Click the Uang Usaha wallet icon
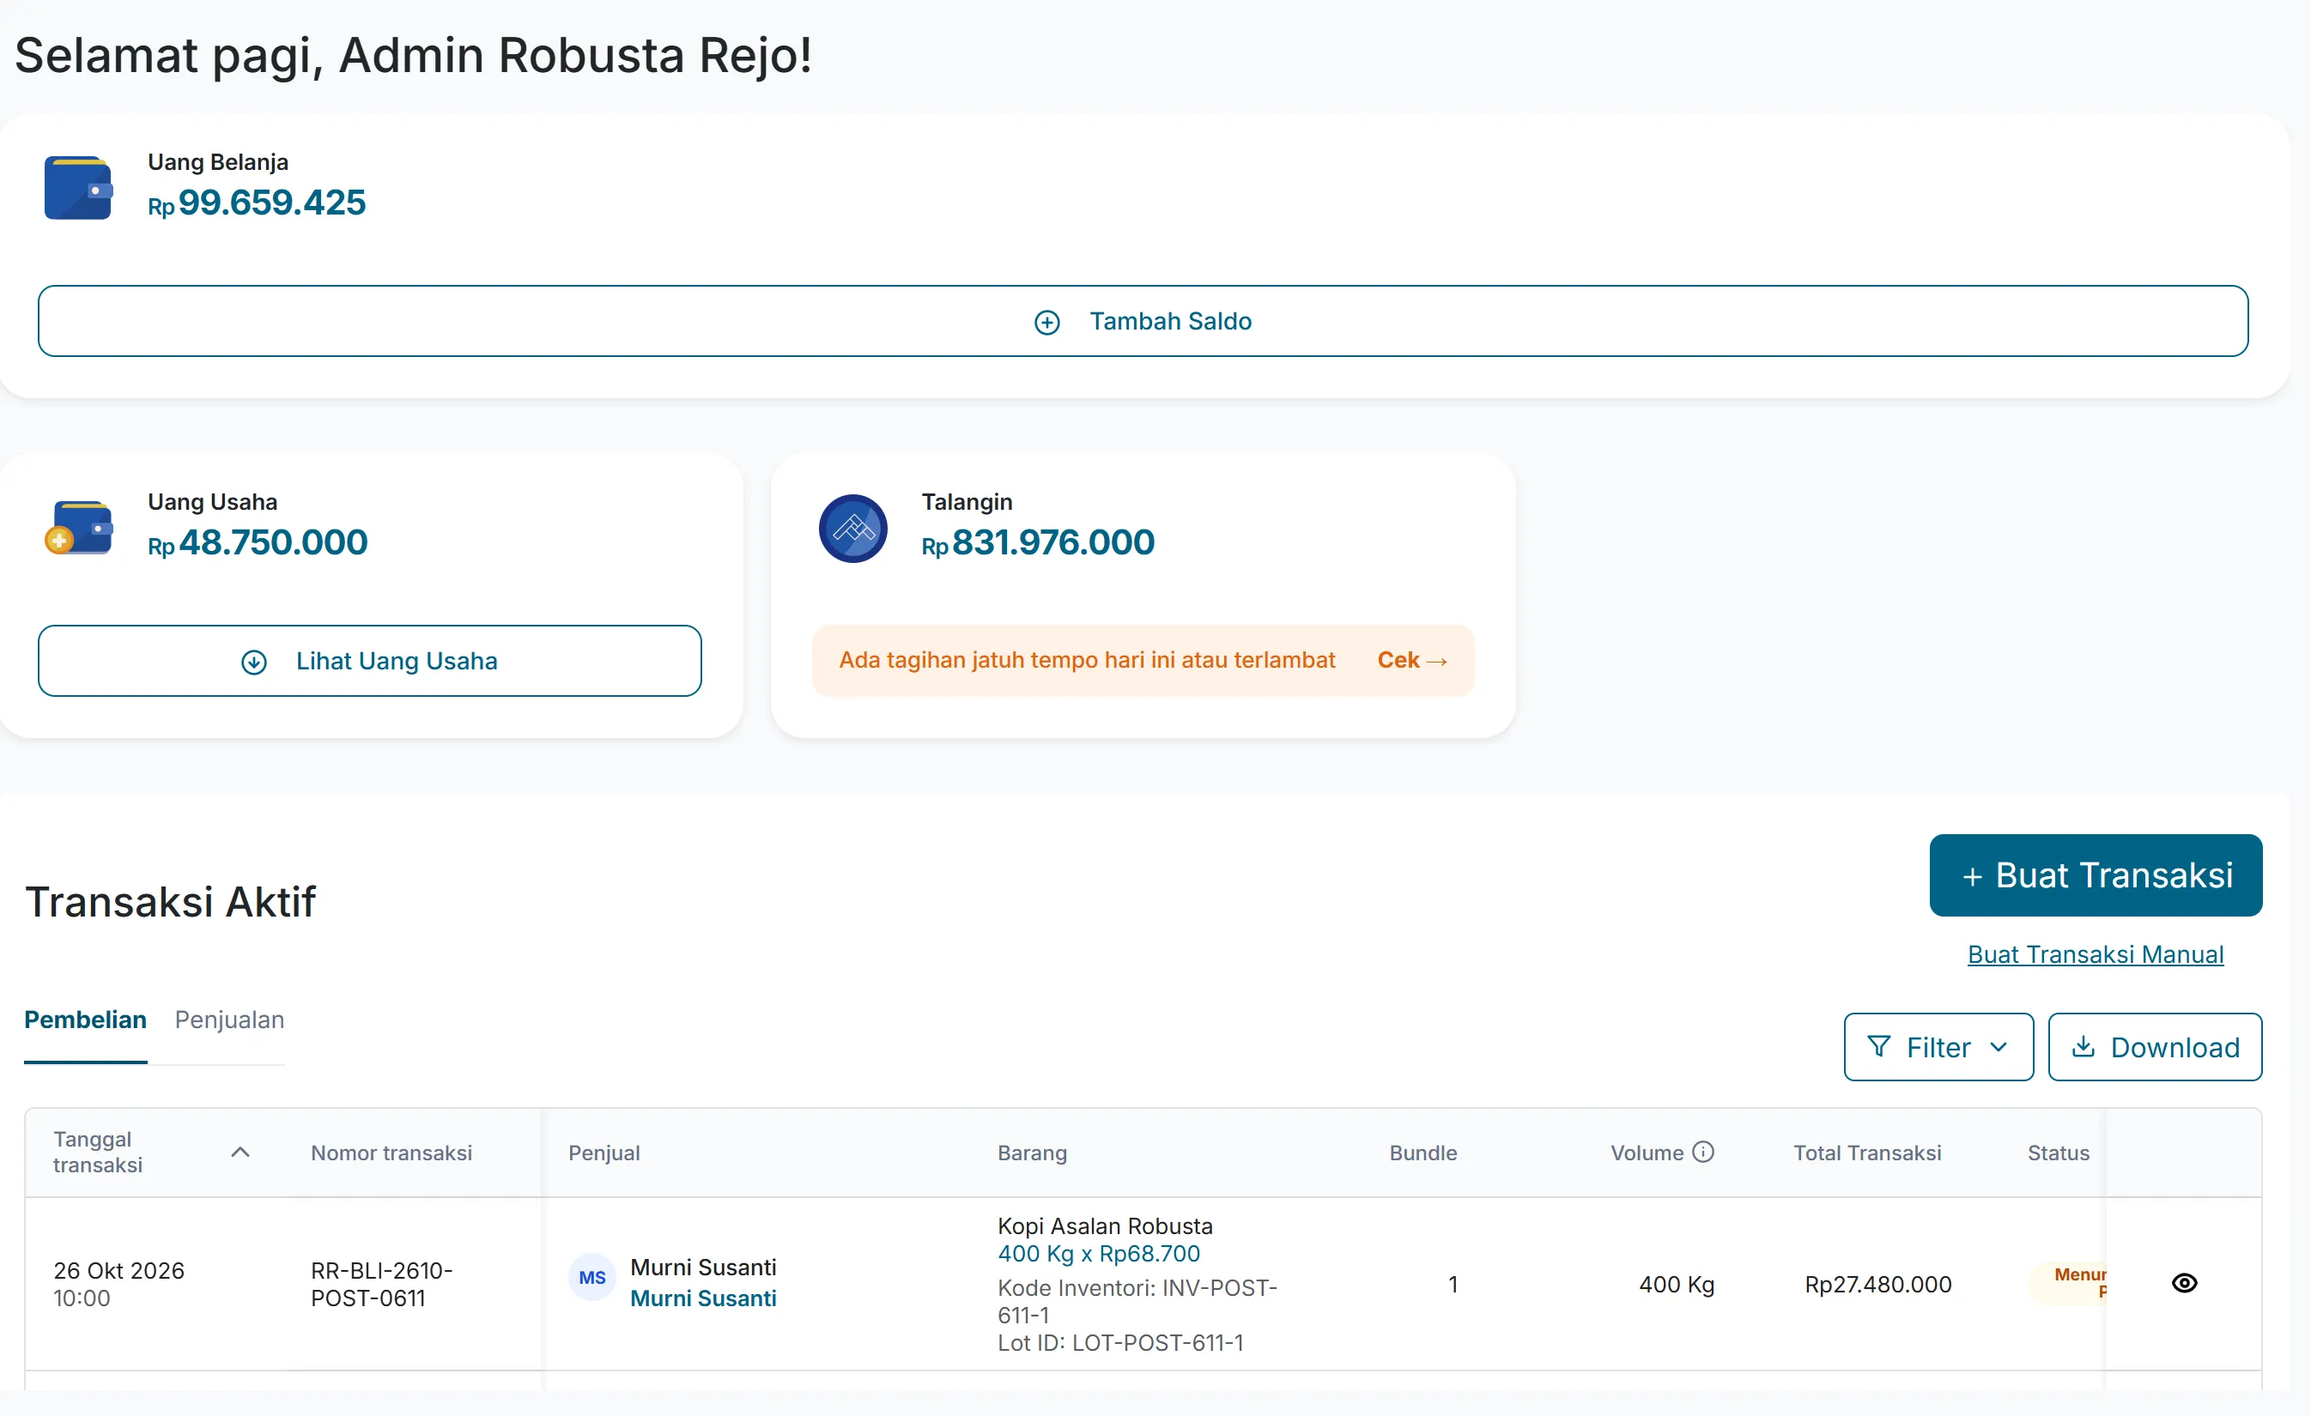 pos(78,527)
